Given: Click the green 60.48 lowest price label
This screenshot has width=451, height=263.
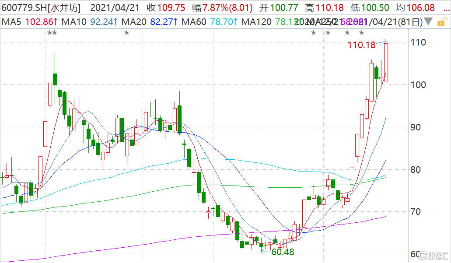Looking at the screenshot, I should (x=283, y=252).
